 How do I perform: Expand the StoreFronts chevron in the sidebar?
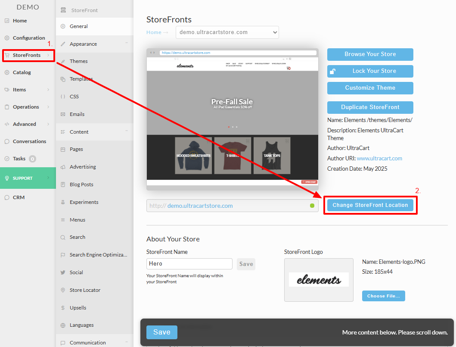(48, 55)
